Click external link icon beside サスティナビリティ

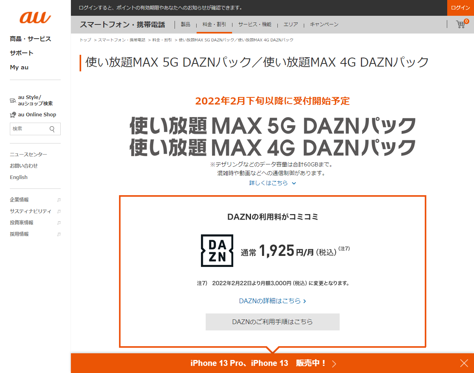(59, 211)
